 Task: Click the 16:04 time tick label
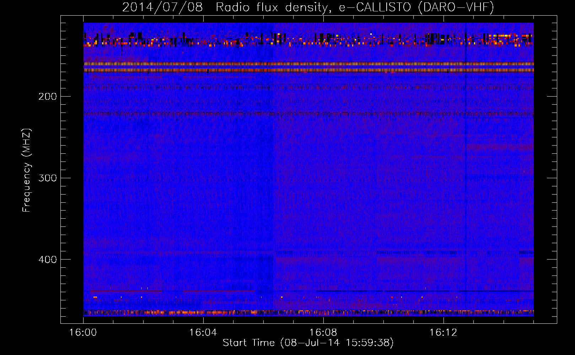coord(203,333)
